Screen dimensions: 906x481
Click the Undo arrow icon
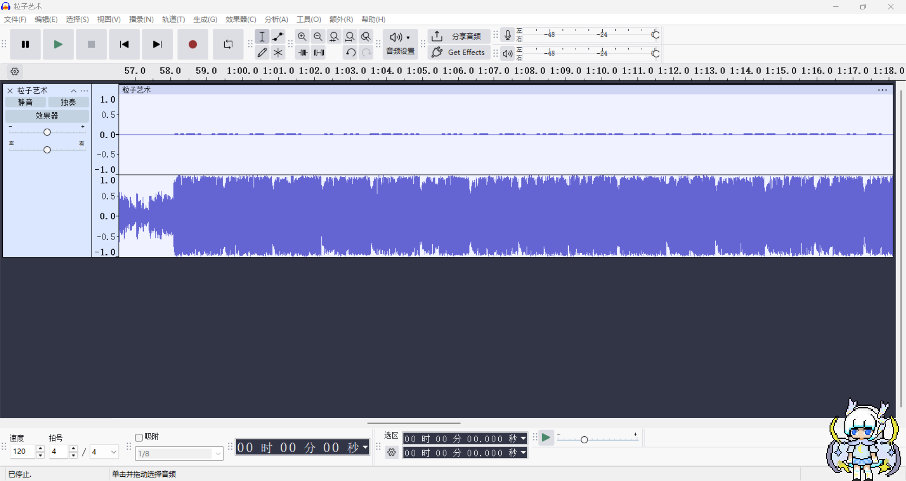(x=350, y=52)
